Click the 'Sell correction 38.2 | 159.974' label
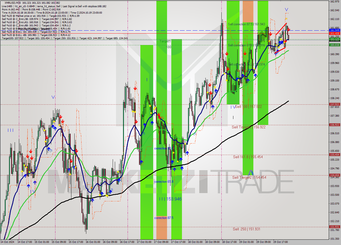The height and width of the screenshot is (245, 341). pos(246,64)
